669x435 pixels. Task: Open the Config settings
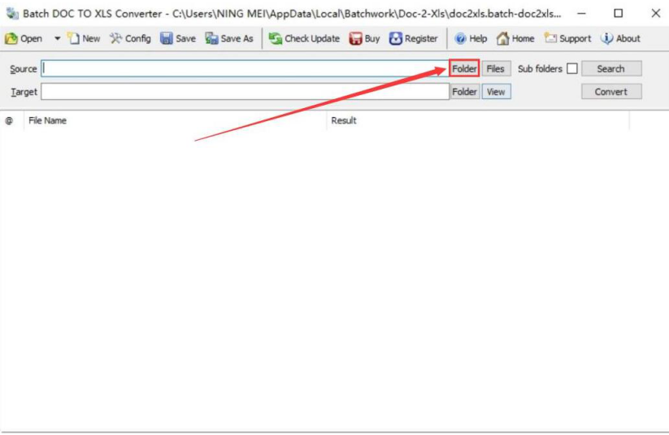tap(130, 38)
